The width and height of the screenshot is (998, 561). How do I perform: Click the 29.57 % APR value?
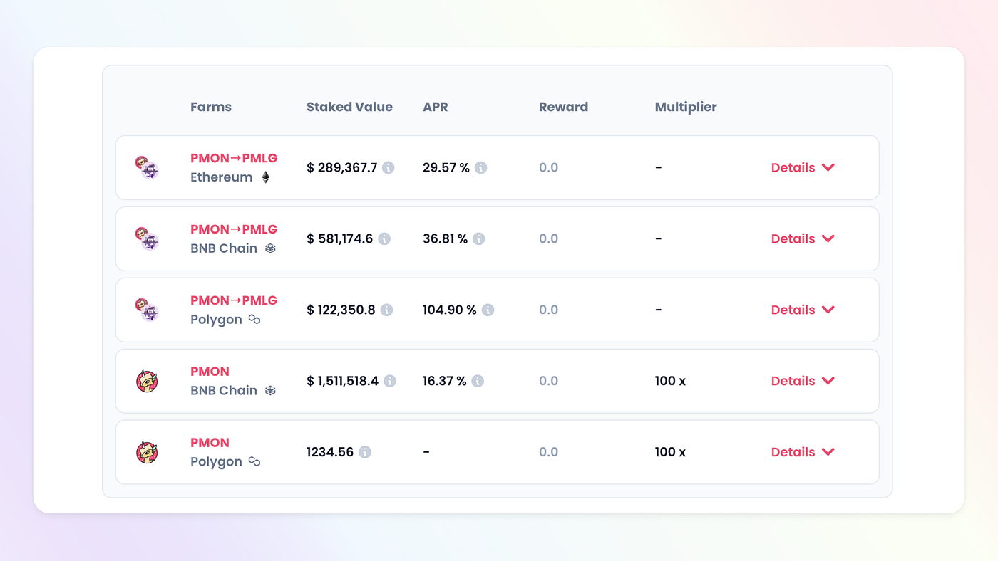(x=446, y=168)
